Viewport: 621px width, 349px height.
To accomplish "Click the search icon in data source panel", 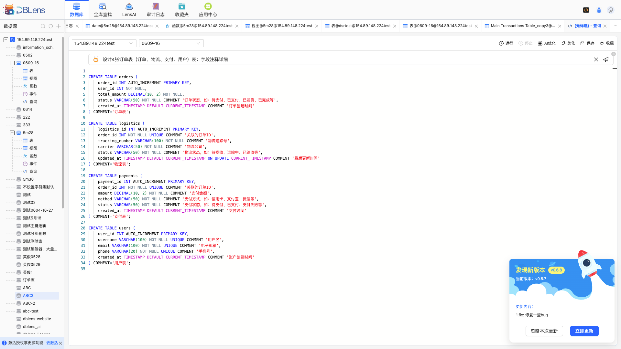I will click(x=43, y=26).
